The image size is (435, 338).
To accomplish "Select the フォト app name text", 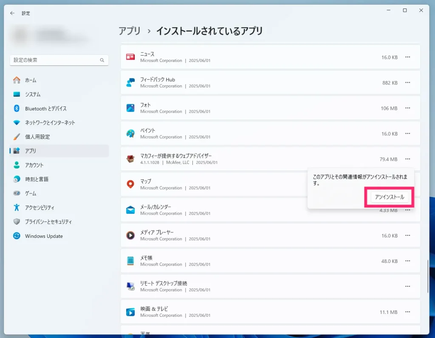I will pyautogui.click(x=145, y=105).
